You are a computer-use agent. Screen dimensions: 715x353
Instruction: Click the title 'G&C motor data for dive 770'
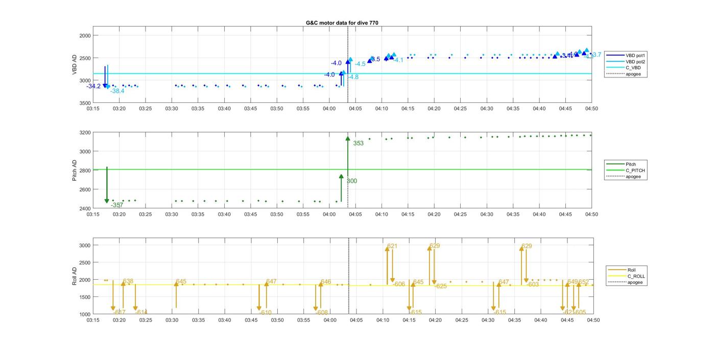342,23
